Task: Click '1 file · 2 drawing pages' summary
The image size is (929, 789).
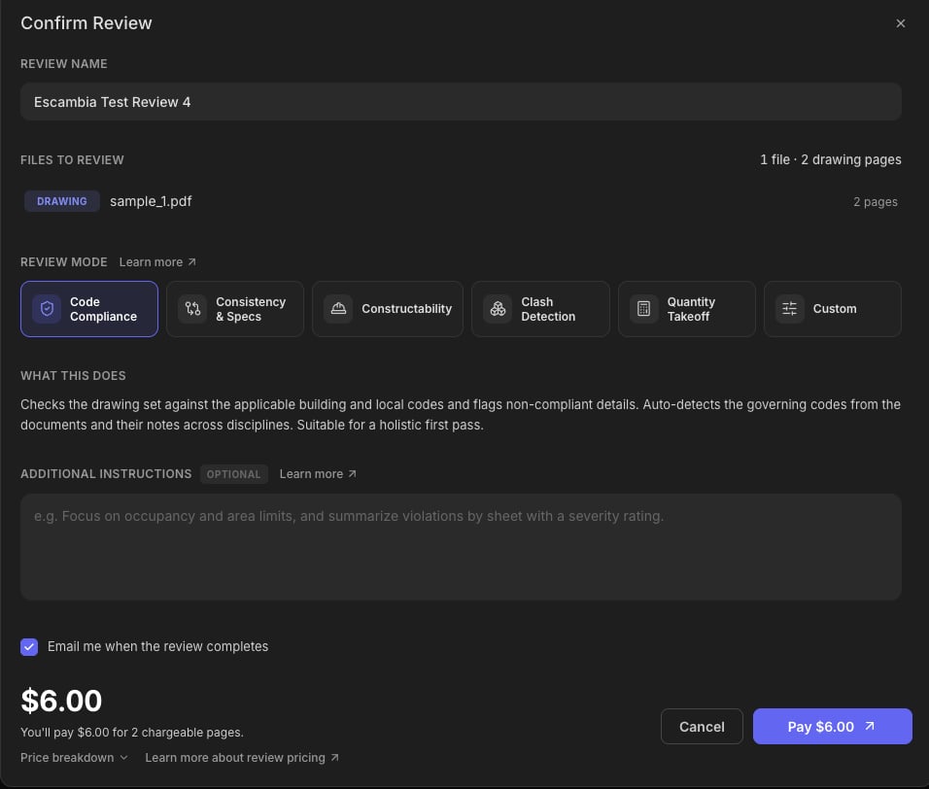Action: coord(831,160)
